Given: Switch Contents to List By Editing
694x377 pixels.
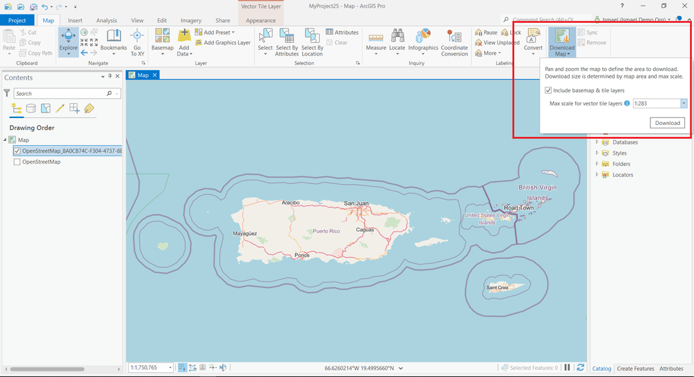Looking at the screenshot, I should tap(60, 108).
